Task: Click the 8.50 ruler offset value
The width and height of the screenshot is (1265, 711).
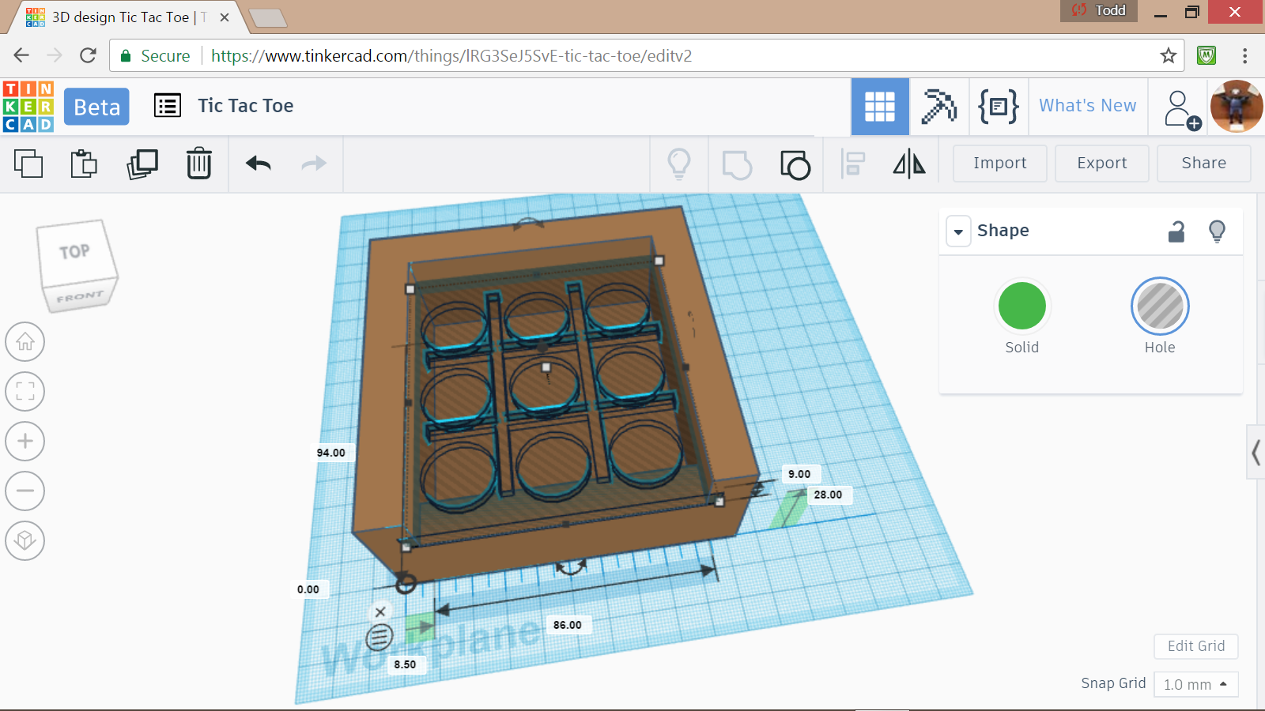Action: pyautogui.click(x=405, y=664)
